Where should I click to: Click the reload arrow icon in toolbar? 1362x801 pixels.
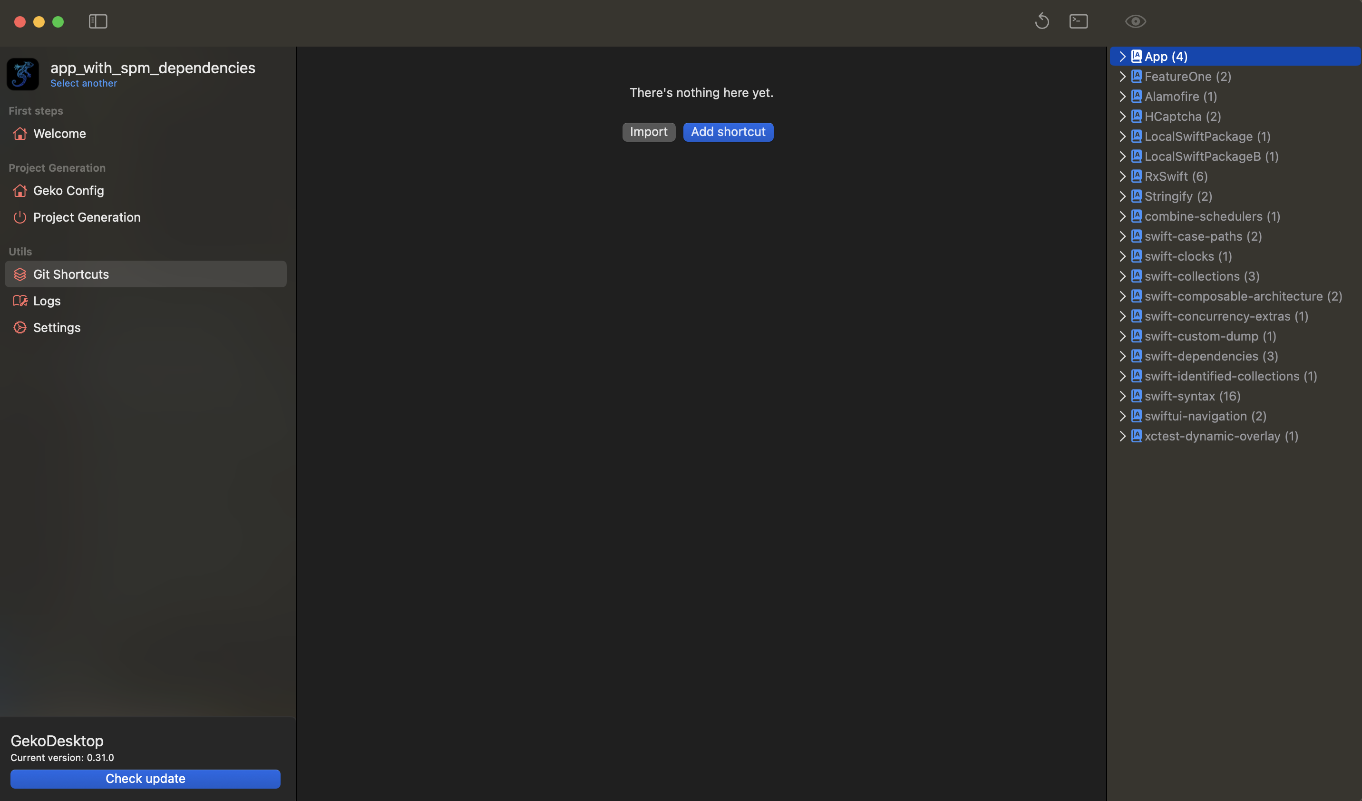(1041, 21)
